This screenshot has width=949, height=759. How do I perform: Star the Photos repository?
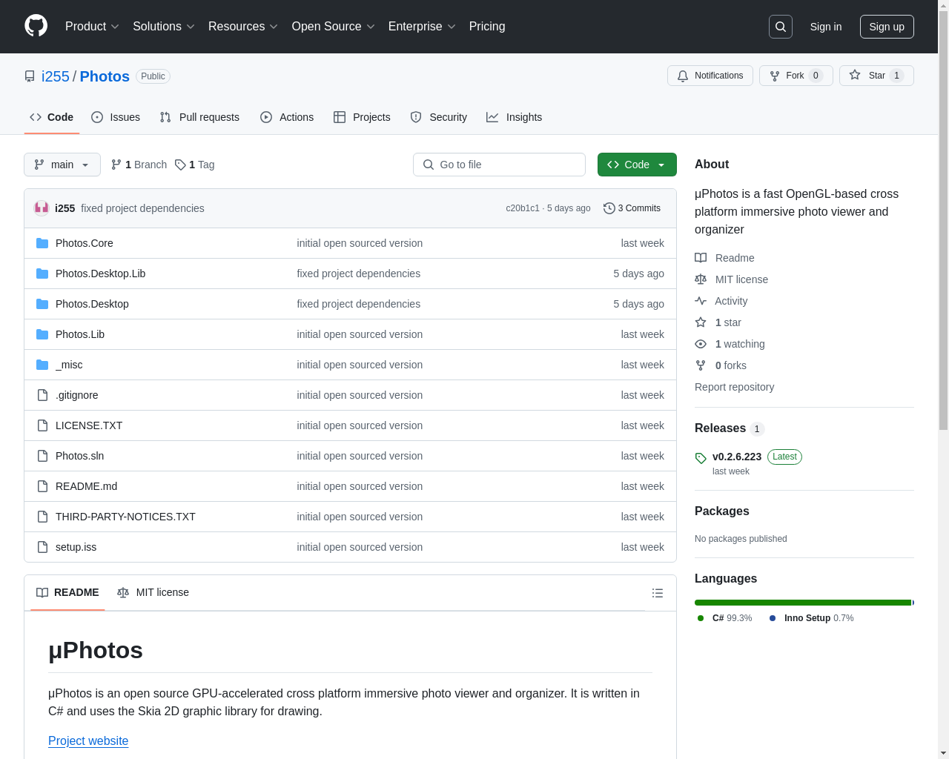click(876, 76)
